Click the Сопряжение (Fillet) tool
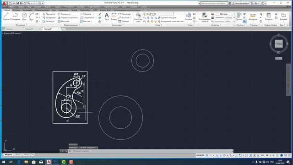 pyautogui.click(x=87, y=17)
